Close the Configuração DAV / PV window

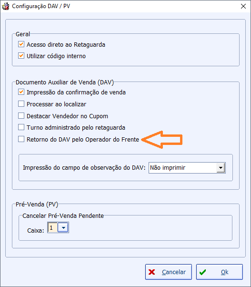click(x=243, y=6)
